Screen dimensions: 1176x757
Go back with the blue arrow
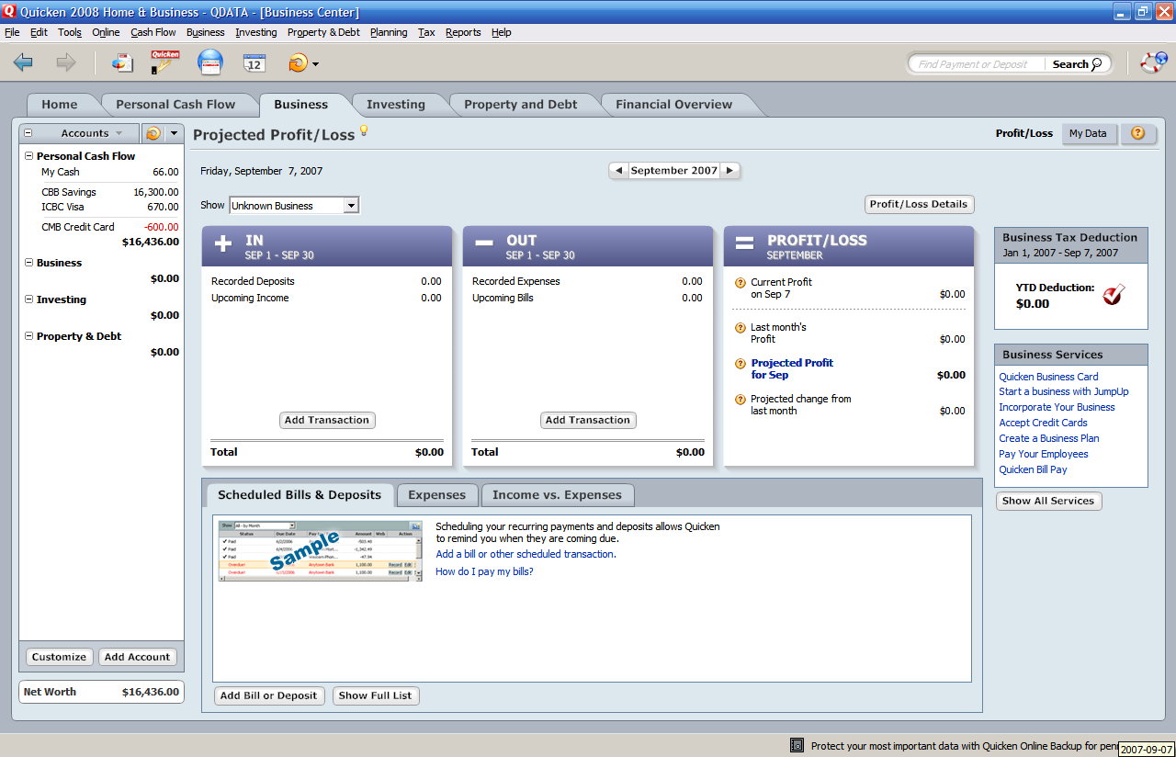pos(23,62)
